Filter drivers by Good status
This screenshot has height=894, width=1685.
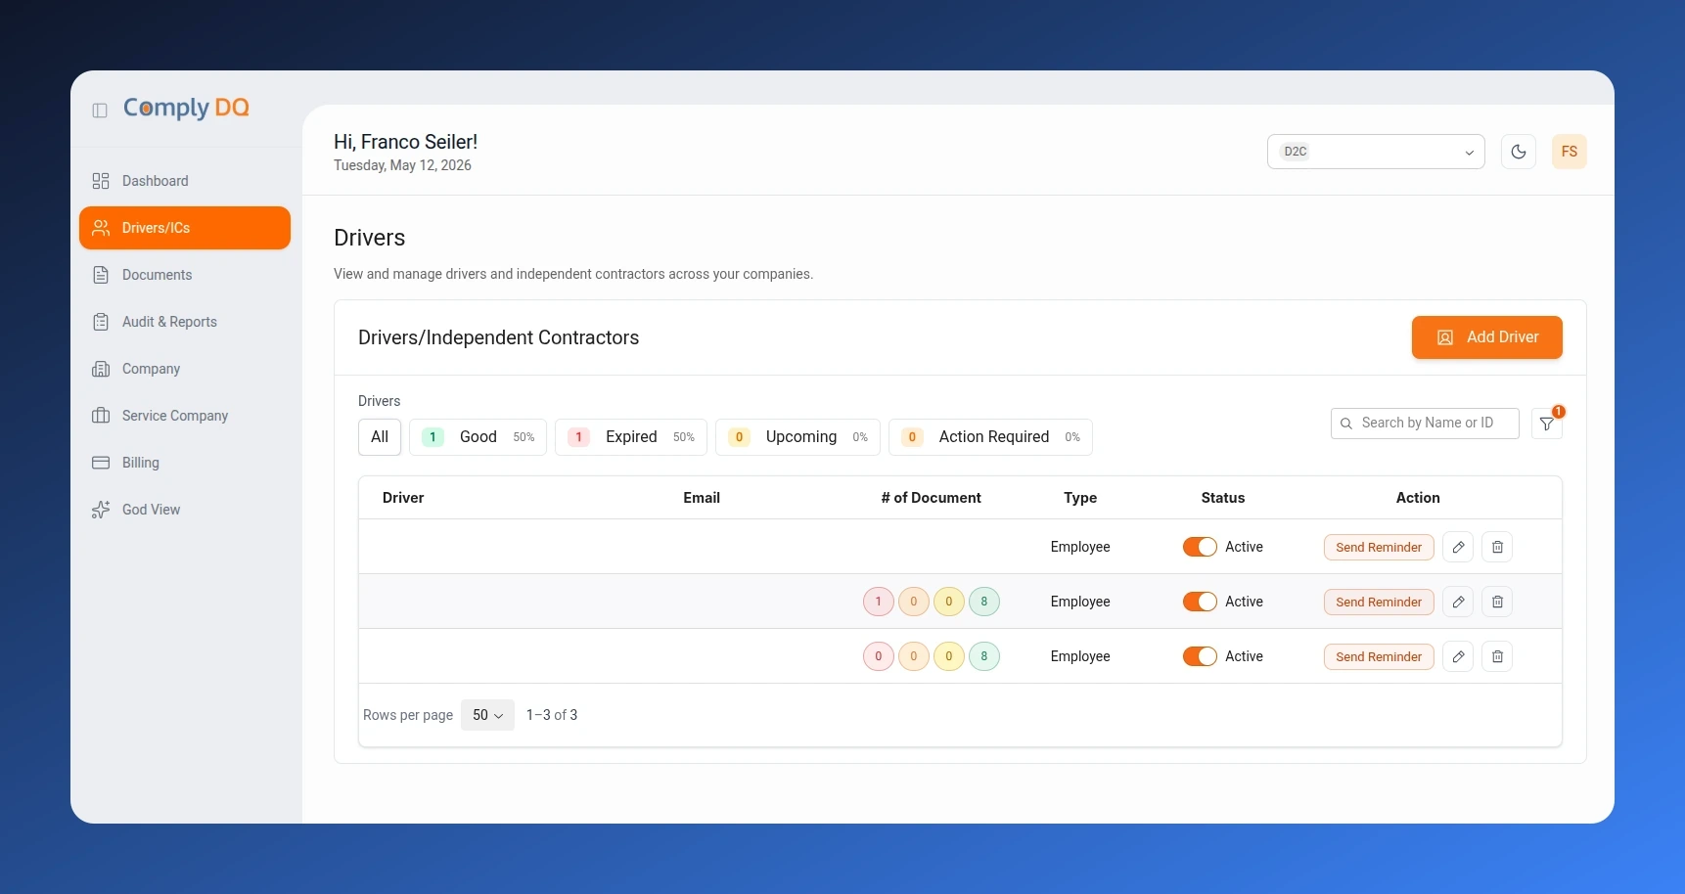click(478, 437)
